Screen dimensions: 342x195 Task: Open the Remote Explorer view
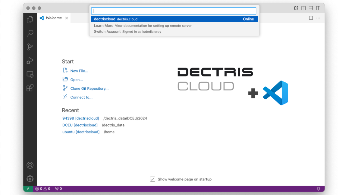coord(30,75)
